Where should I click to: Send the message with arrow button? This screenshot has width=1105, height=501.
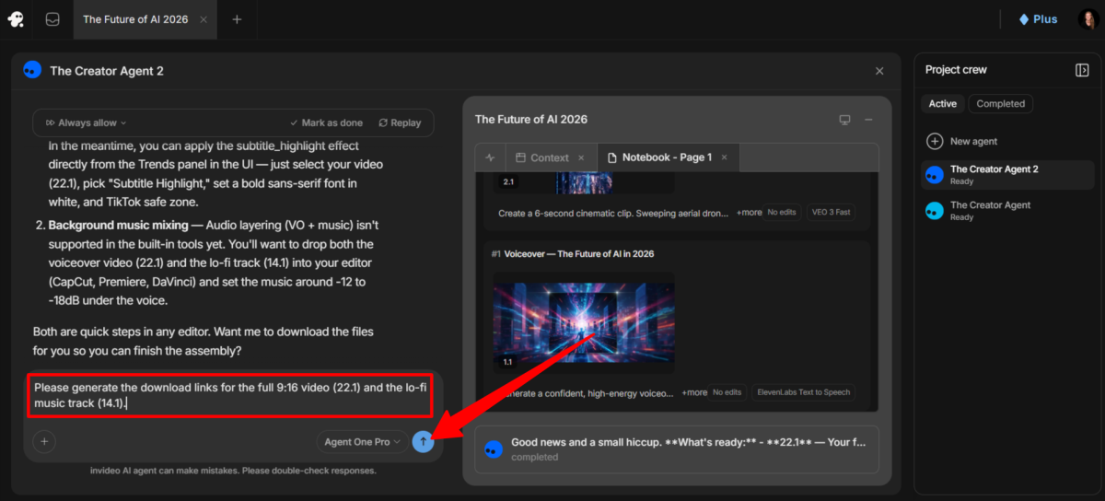[x=423, y=442]
